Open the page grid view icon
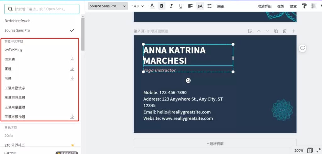 pyautogui.click(x=310, y=151)
